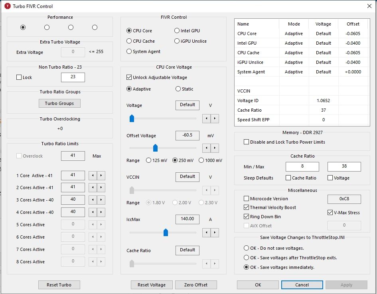Image resolution: width=377 pixels, height=294 pixels.
Task: Click Reset Voltage button
Action: click(152, 285)
